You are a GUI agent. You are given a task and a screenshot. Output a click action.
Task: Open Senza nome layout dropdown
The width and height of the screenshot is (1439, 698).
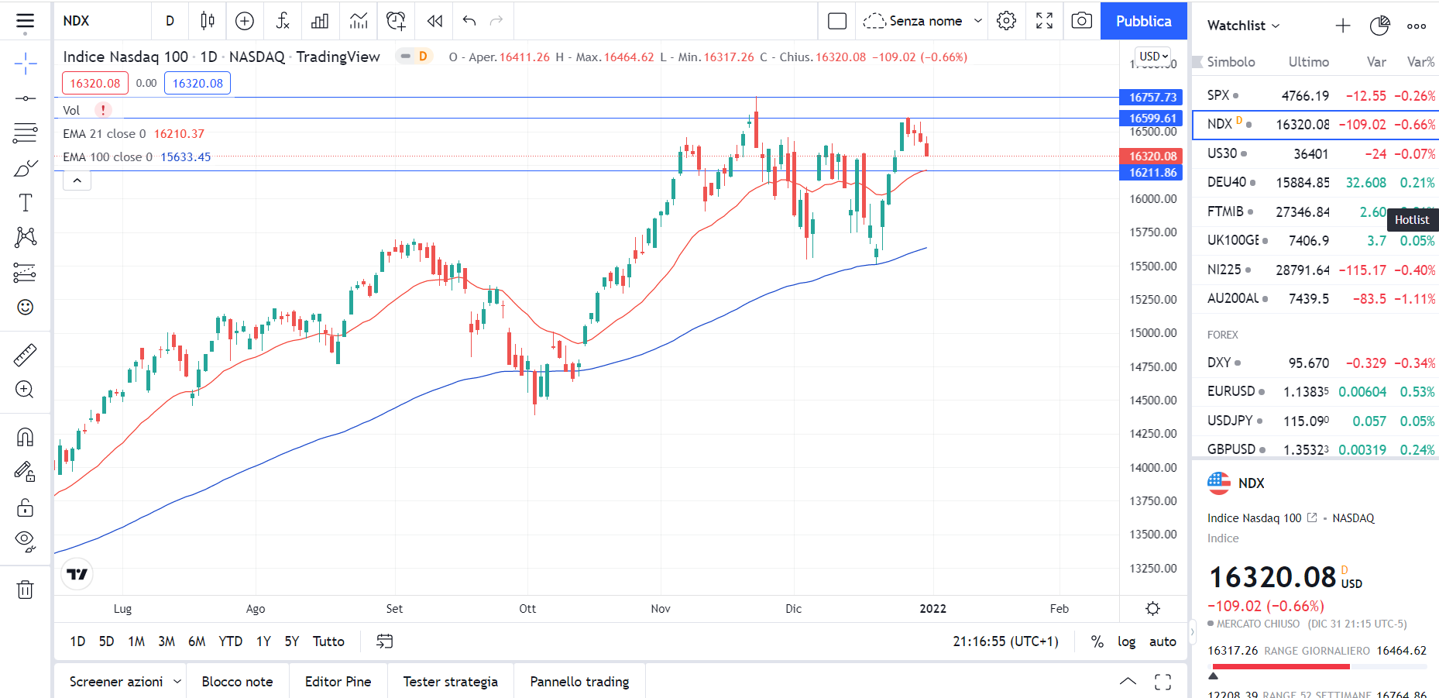pyautogui.click(x=977, y=21)
